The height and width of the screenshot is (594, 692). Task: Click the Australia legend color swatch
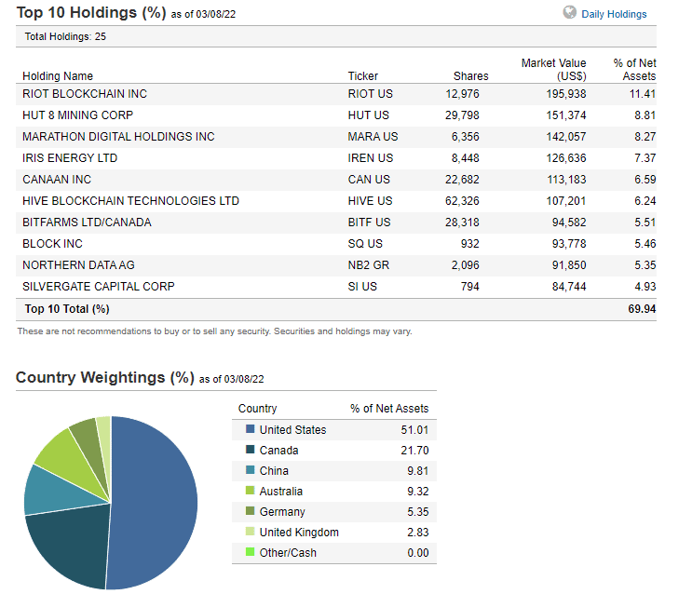[x=251, y=491]
